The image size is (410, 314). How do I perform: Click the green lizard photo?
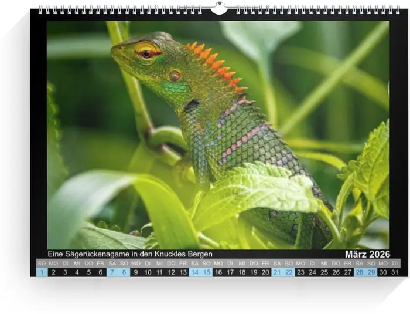pyautogui.click(x=218, y=135)
